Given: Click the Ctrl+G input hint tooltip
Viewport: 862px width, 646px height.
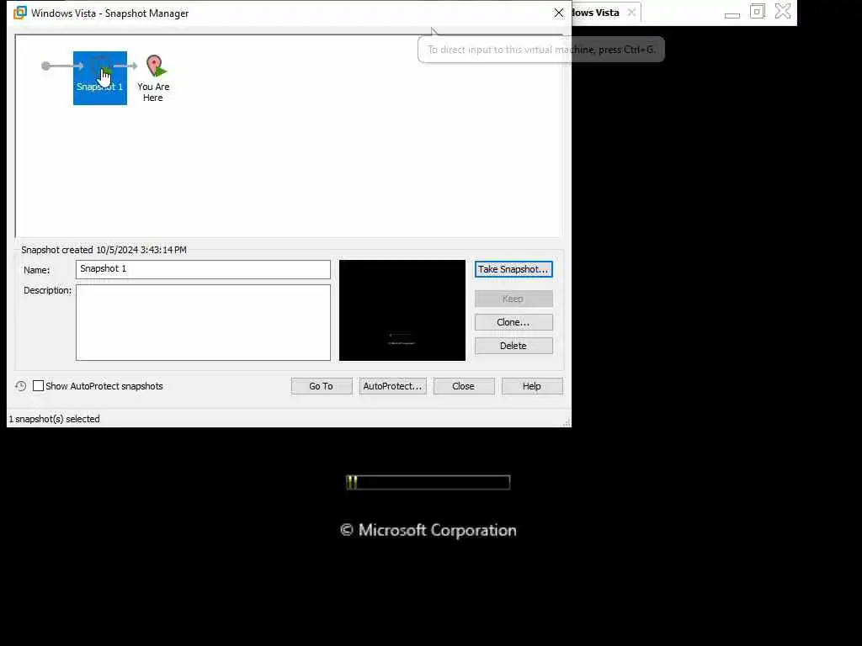Looking at the screenshot, I should 541,50.
